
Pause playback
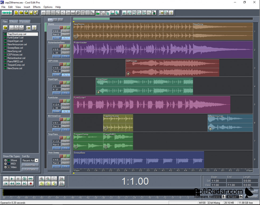(x=18, y=179)
